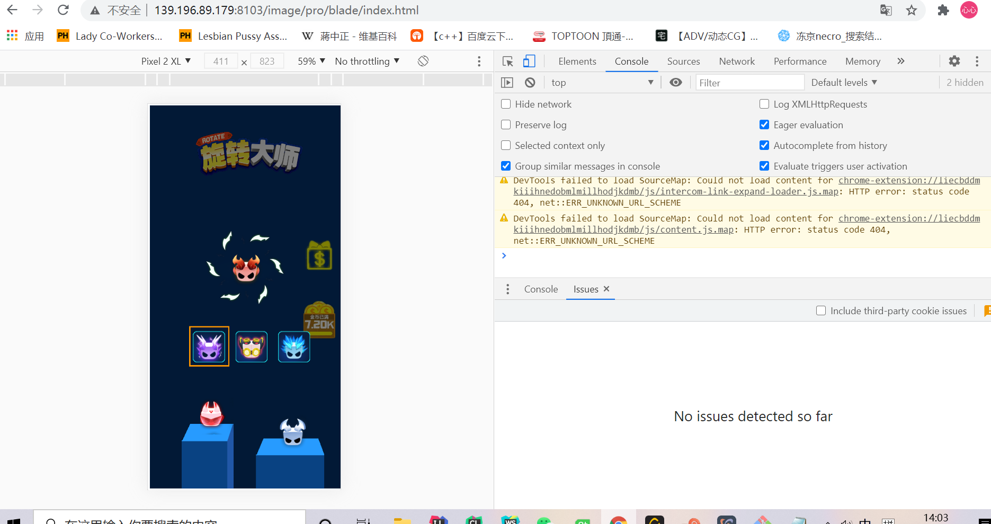Open the Pixel 2 XL device dropdown

pos(166,60)
